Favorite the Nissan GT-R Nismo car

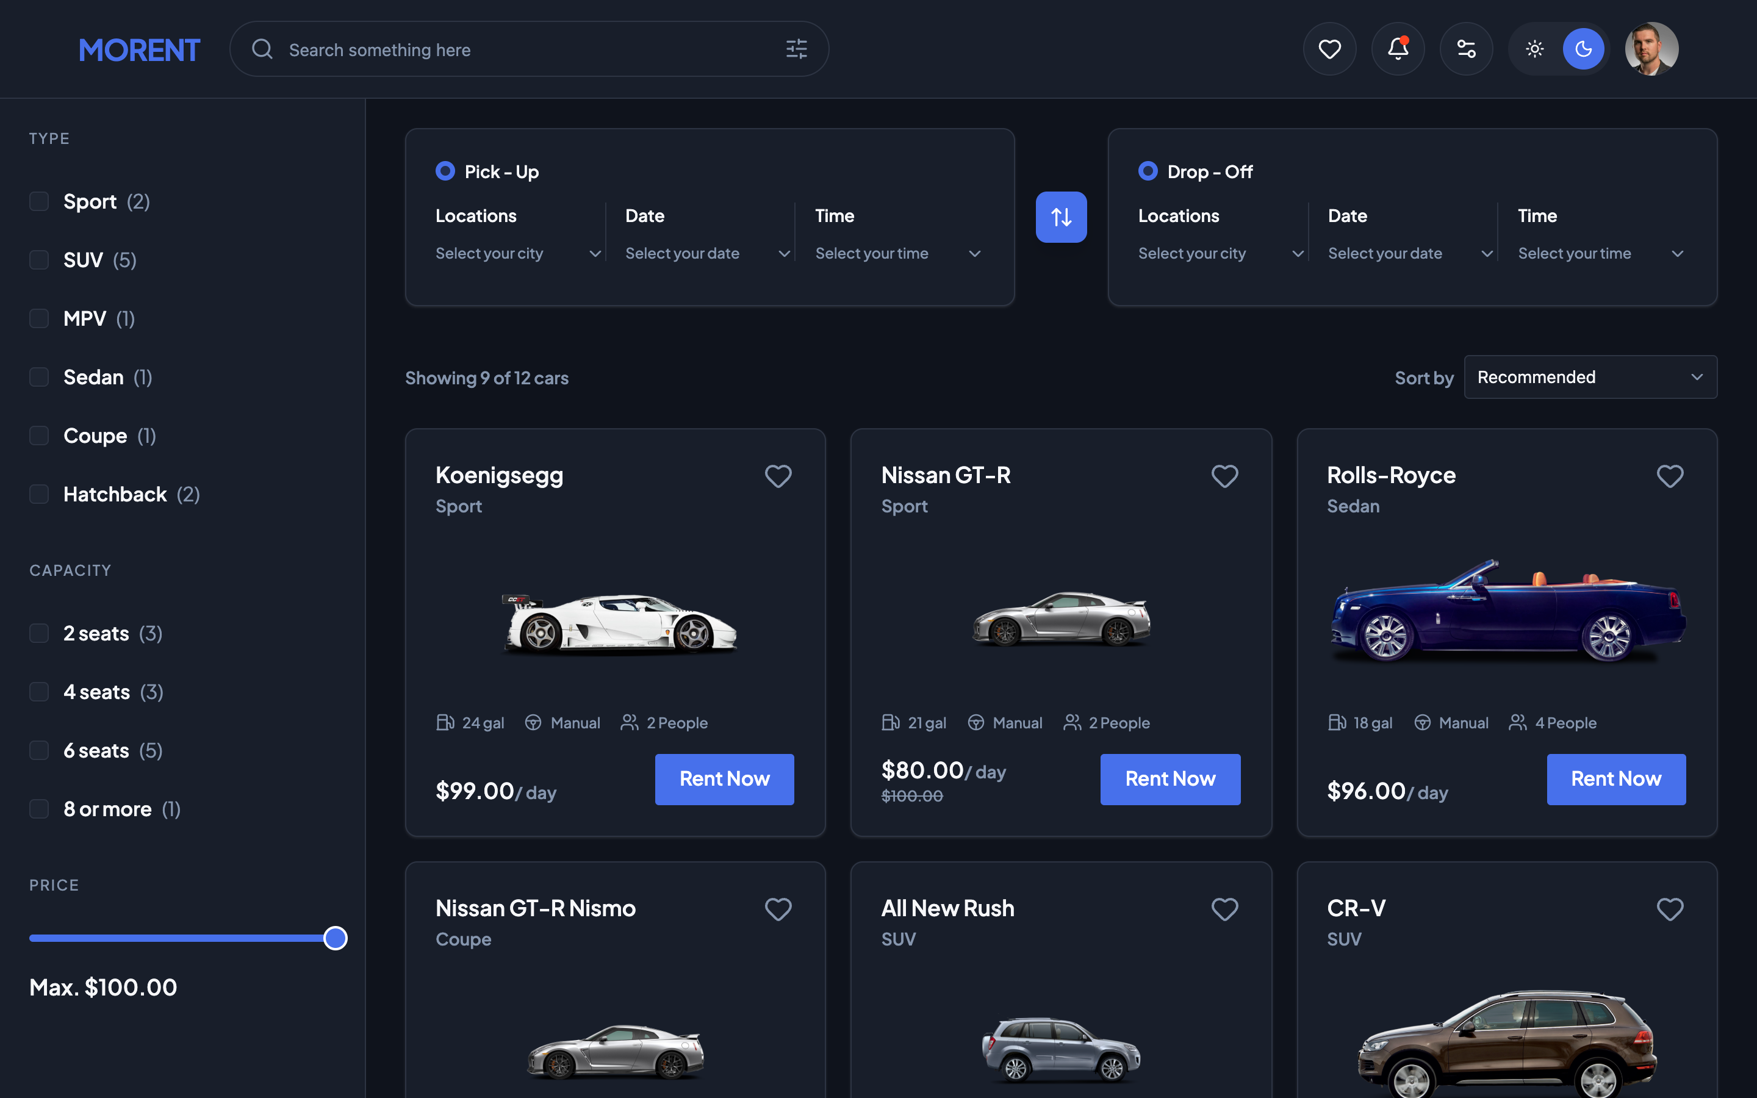coord(778,909)
